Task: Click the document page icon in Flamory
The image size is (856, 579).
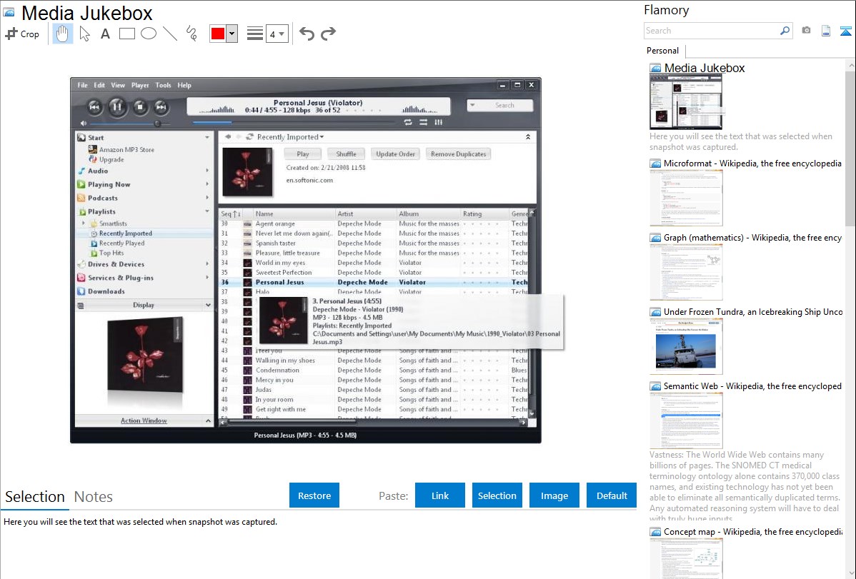Action: [826, 31]
